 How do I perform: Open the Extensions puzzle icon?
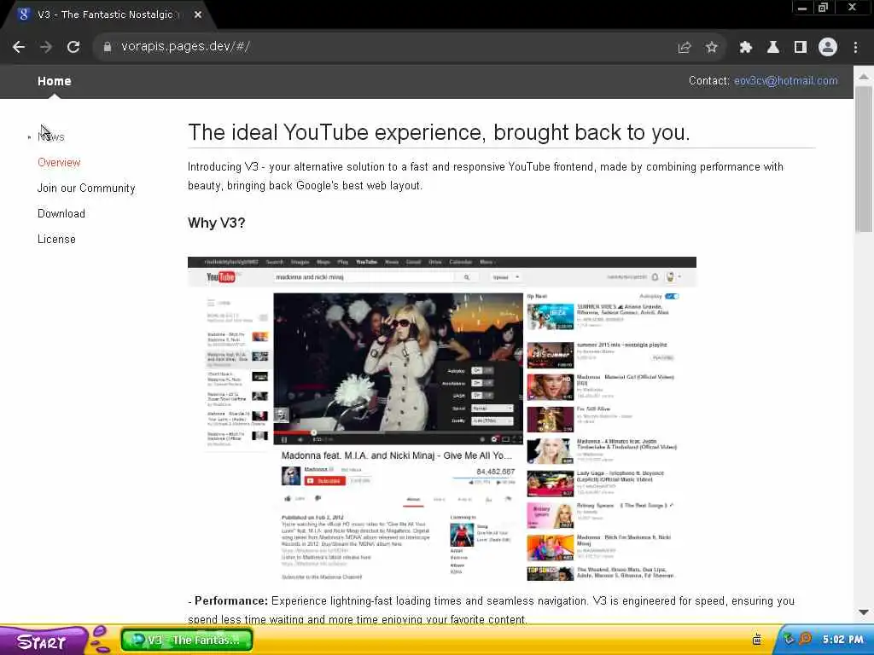coord(746,48)
